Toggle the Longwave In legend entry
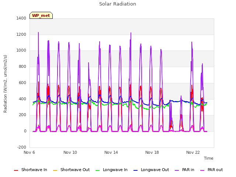This screenshot has width=236, height=177. tap(111, 170)
